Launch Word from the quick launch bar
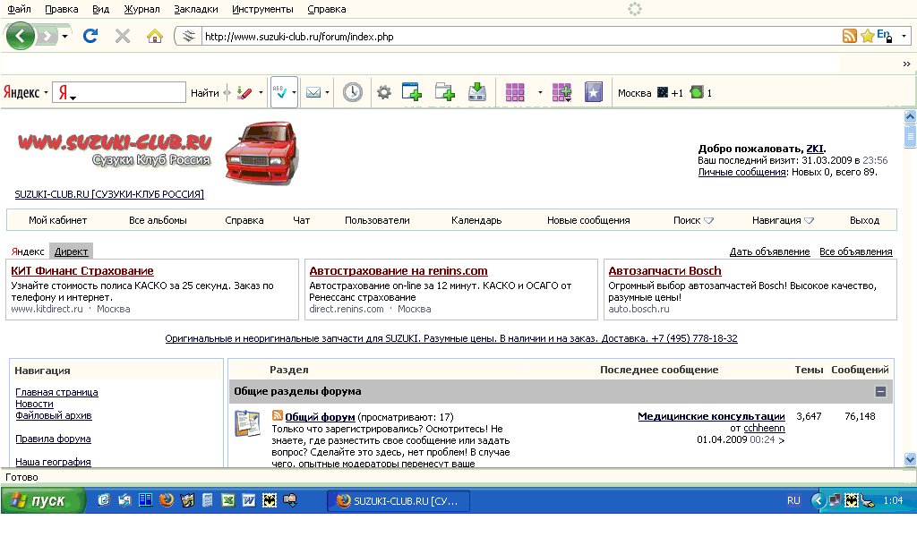Screen dimensions: 917x537 (x=249, y=500)
